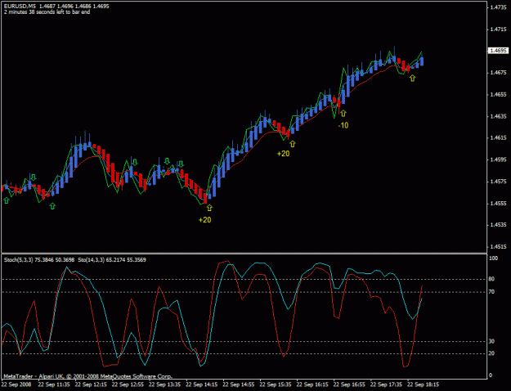Click the 1.4515 price scale value
This screenshot has width=511, height=391.
click(499, 247)
